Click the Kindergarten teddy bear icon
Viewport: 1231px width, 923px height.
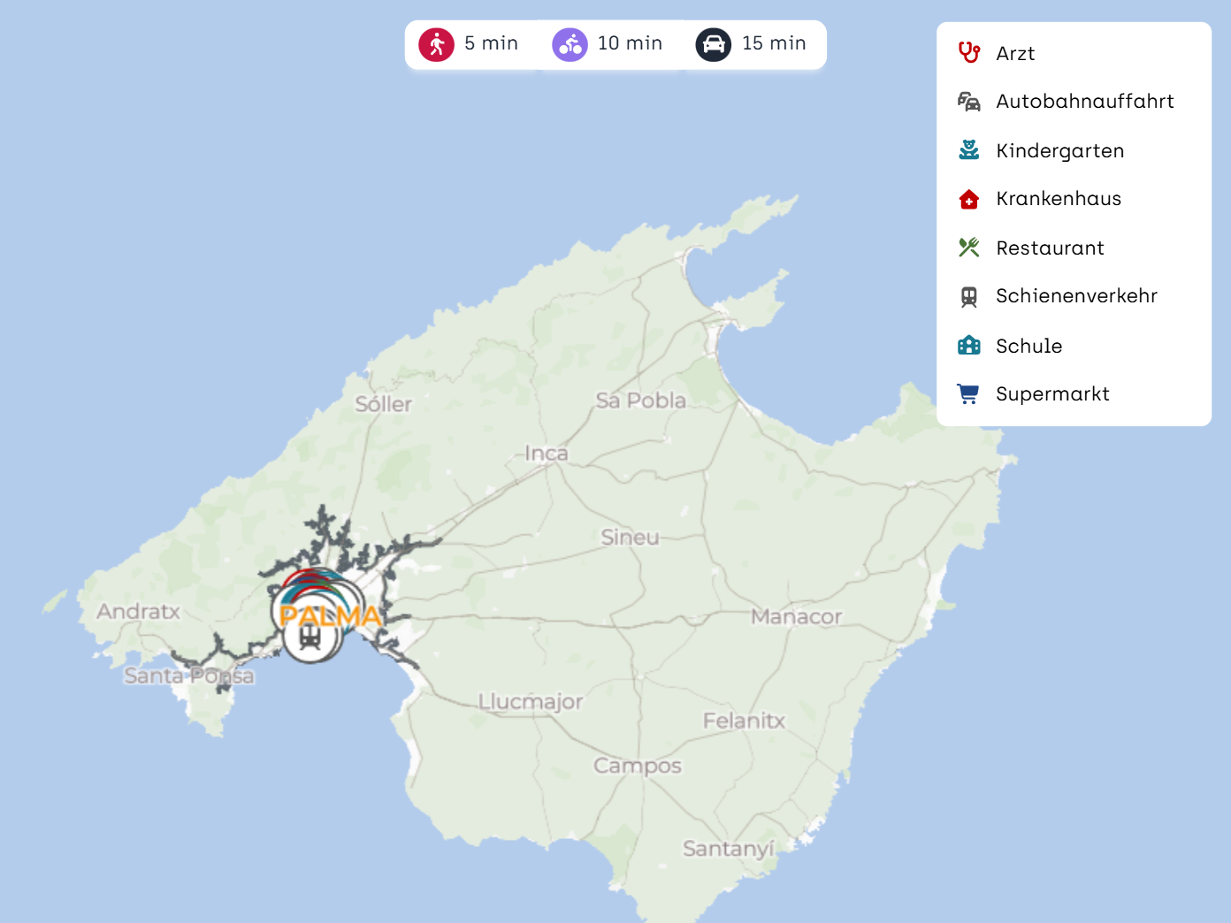point(969,150)
